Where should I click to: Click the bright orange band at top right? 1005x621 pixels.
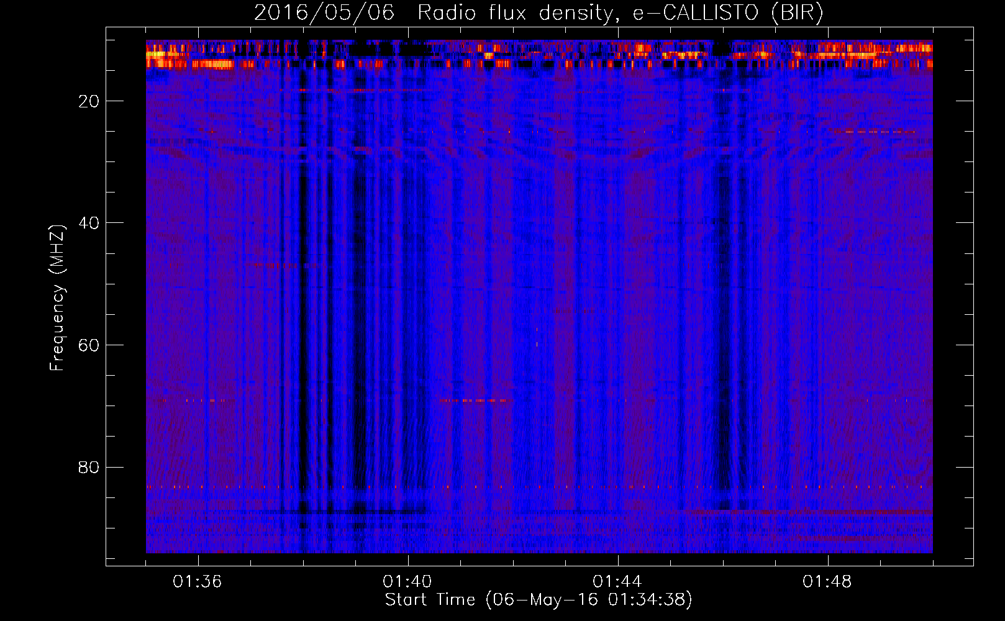pos(876,51)
